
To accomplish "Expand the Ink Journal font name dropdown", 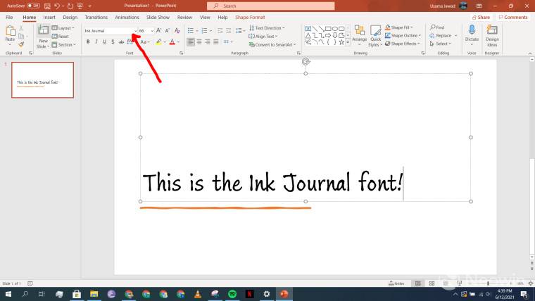I will click(134, 31).
